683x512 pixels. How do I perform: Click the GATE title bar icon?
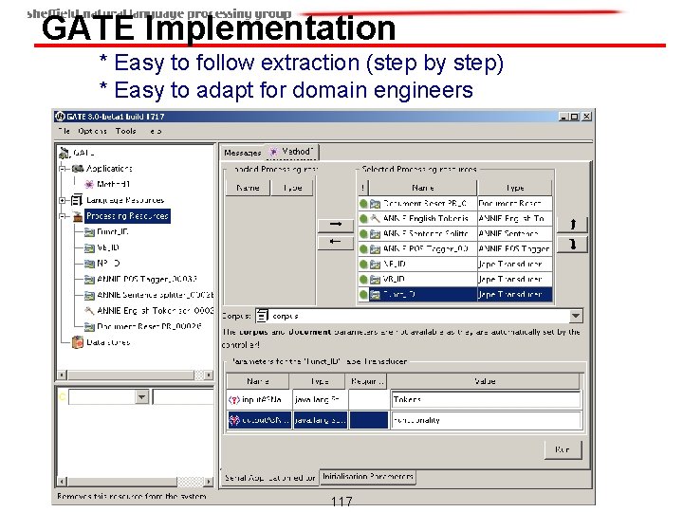(60, 117)
